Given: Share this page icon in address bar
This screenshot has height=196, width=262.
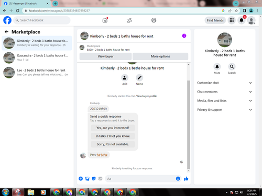Looking at the screenshot, I should (230, 10).
